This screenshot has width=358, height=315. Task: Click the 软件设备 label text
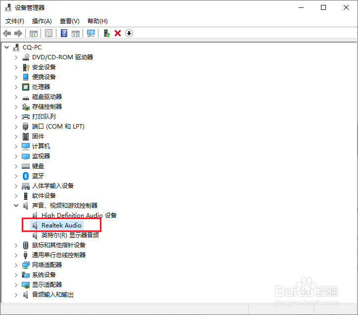[x=44, y=196]
